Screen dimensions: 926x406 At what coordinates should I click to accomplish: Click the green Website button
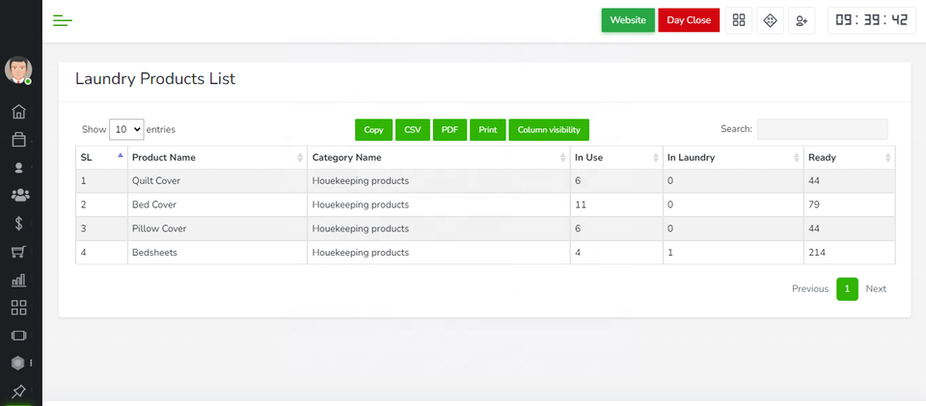pos(628,20)
